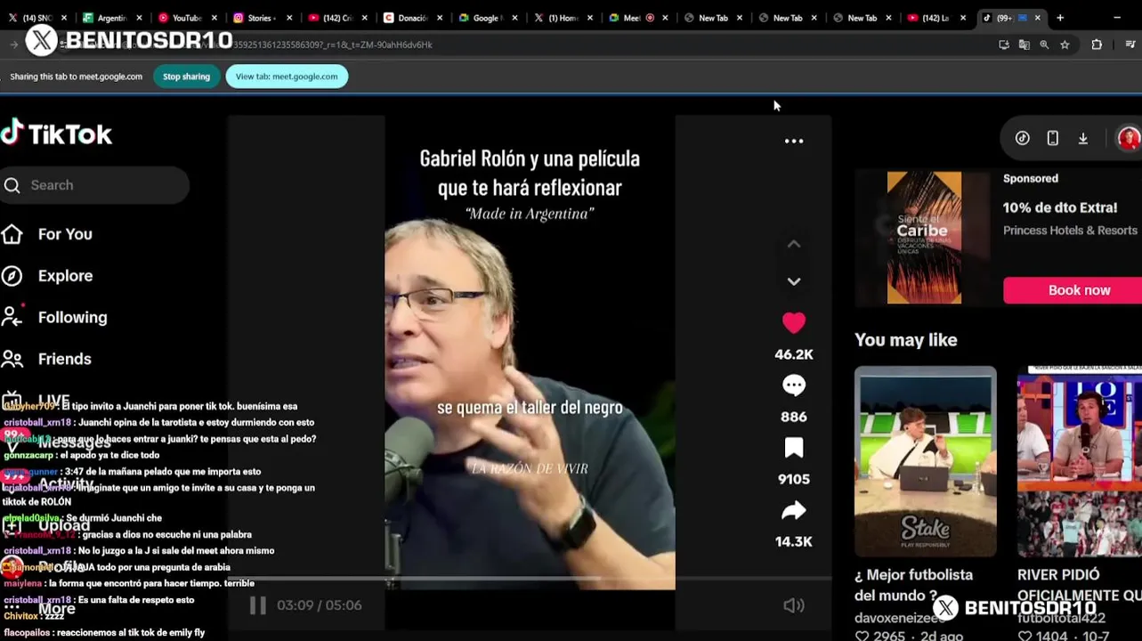
Task: Go to next video with down chevron
Action: 794,281
